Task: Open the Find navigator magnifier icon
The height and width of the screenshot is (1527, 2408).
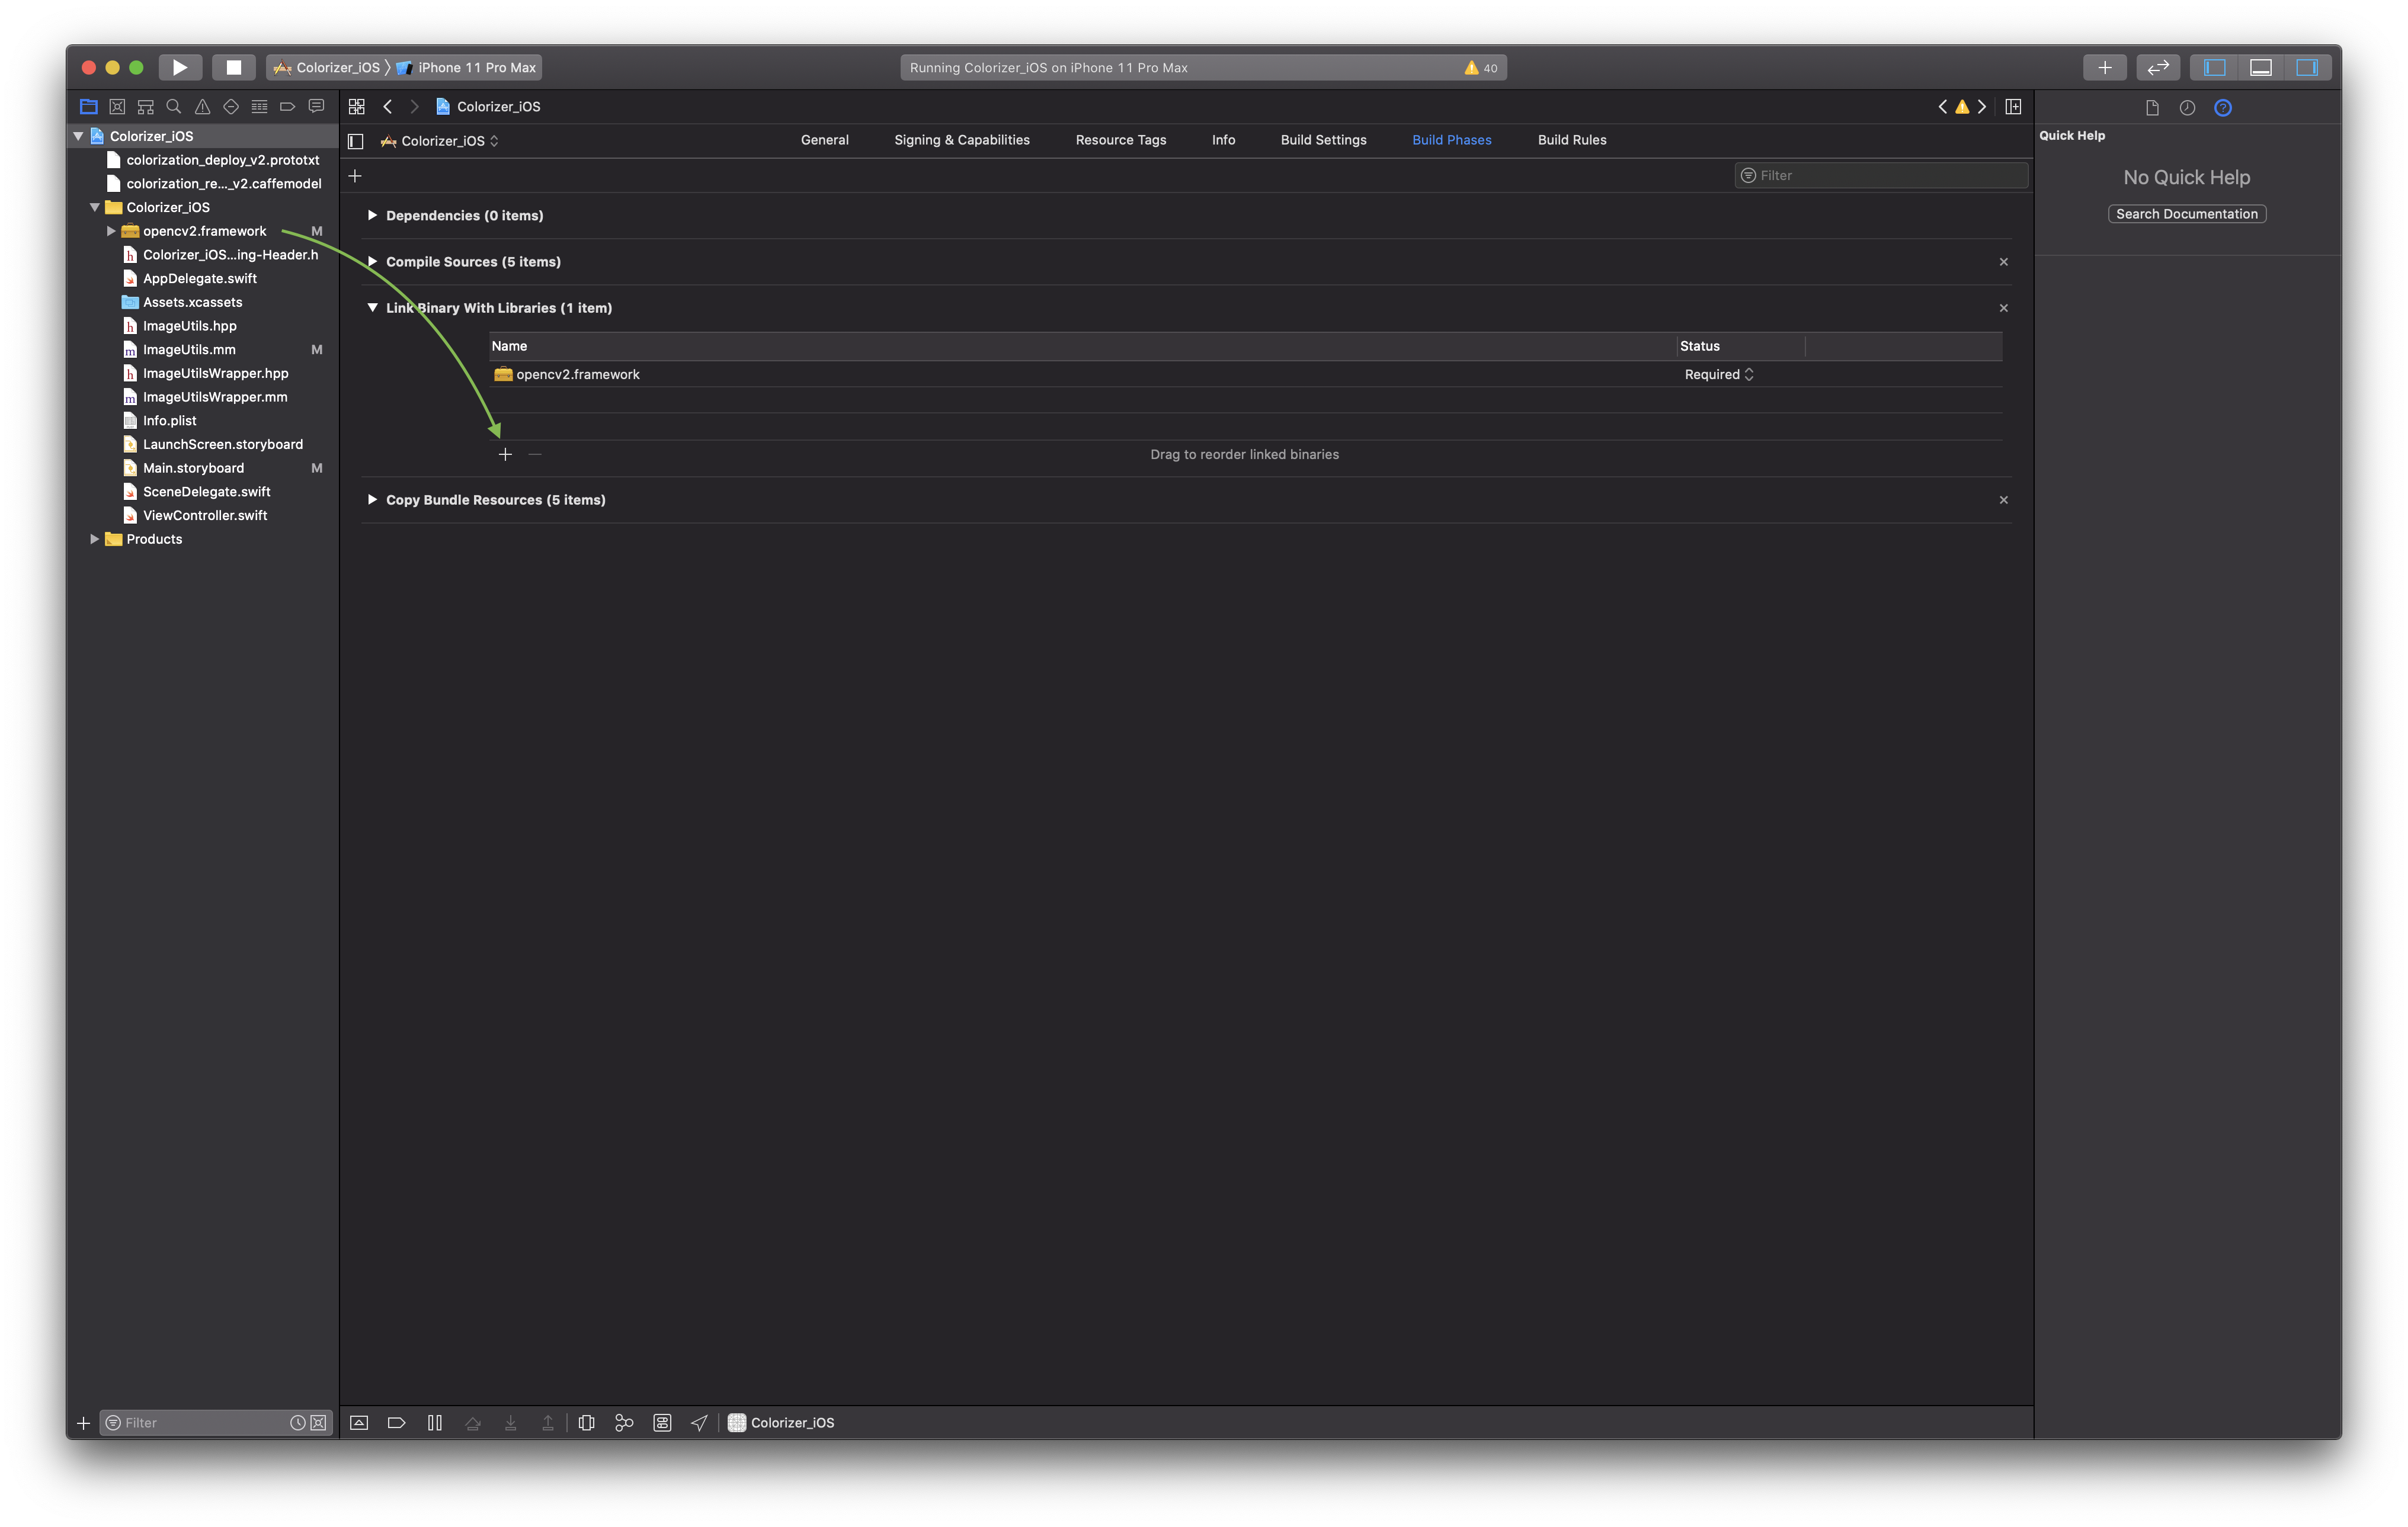Action: [x=174, y=106]
